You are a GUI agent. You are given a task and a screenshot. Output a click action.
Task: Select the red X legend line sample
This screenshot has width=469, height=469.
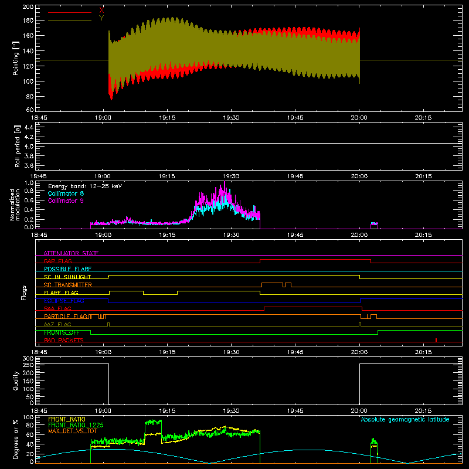tap(70, 12)
